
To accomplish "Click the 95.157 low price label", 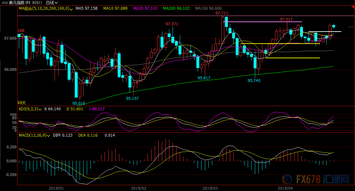I will 132,98.
